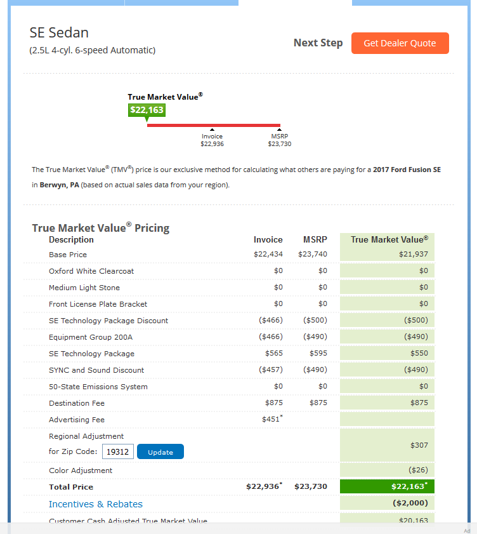Click the SE Technology Package $565 invoice value
The height and width of the screenshot is (534, 477).
pos(274,353)
